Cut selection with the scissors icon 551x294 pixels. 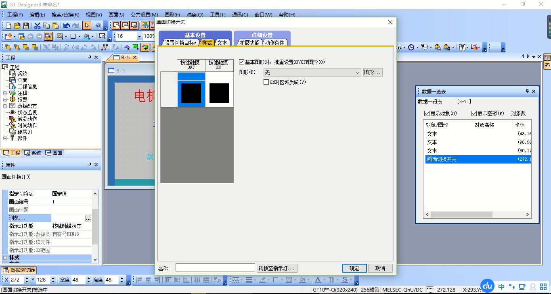point(37,25)
